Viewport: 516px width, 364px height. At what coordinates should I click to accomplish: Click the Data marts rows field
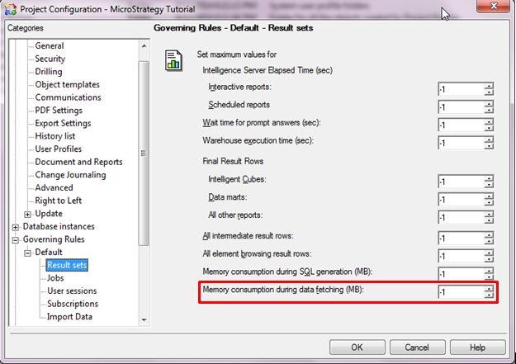pos(461,199)
